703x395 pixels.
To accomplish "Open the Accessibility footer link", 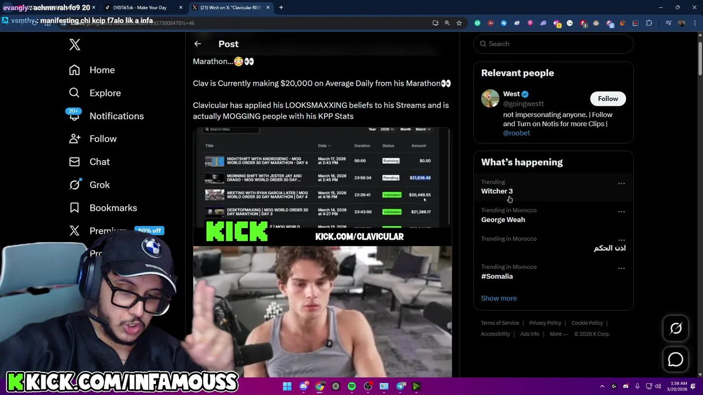I will pyautogui.click(x=495, y=334).
